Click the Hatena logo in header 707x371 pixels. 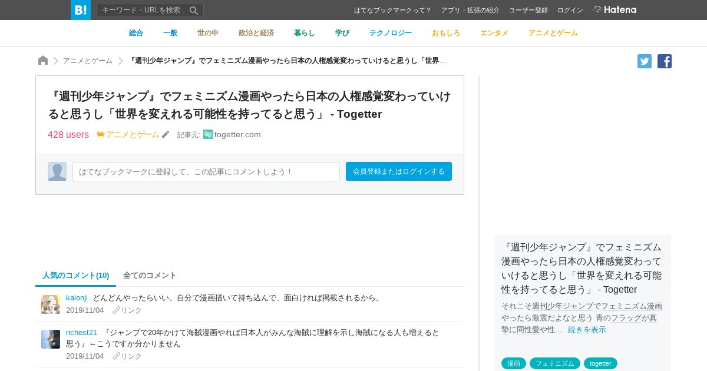(615, 10)
